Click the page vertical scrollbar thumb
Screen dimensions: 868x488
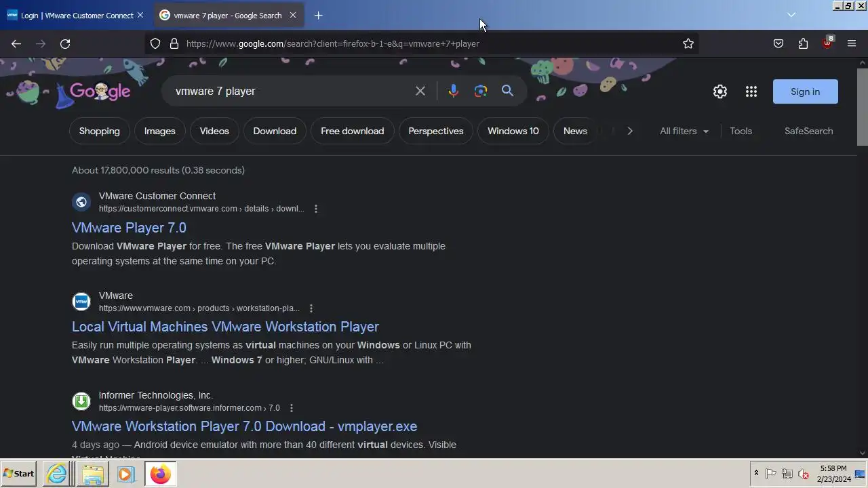[x=863, y=106]
